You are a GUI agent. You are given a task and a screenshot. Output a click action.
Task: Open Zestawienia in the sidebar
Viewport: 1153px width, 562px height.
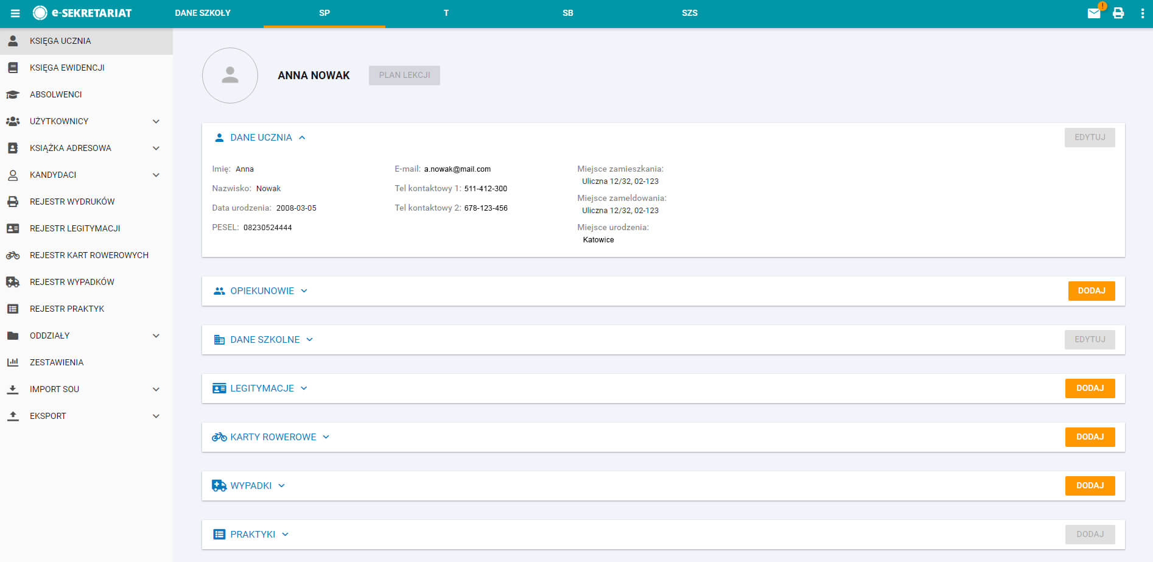(x=86, y=362)
